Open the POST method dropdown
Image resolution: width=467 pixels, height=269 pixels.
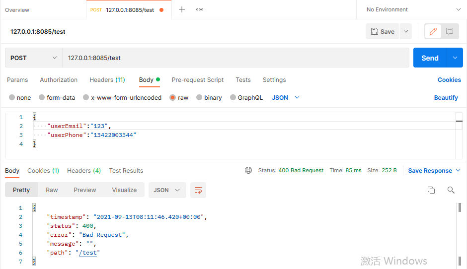(33, 58)
